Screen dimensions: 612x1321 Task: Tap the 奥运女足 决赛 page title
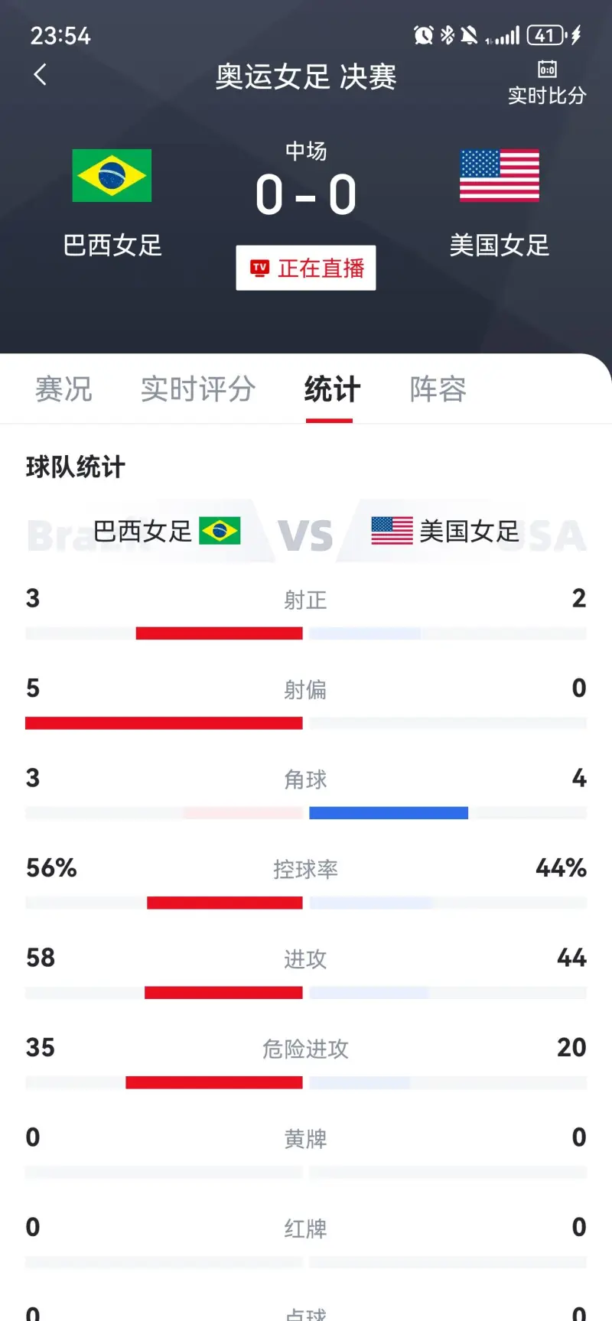point(306,77)
